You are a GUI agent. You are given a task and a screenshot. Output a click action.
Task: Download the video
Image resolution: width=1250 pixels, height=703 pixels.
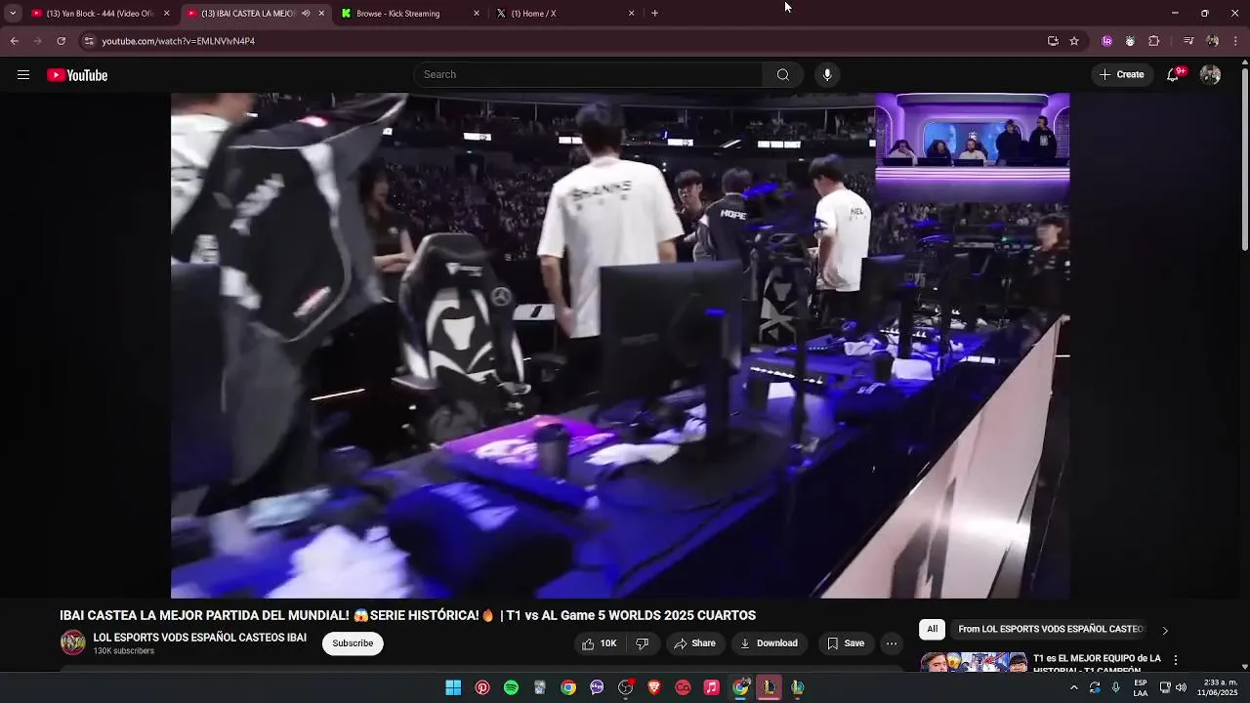(769, 643)
